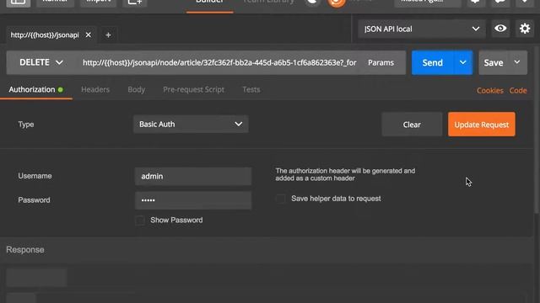Viewport: 540px width, 303px height.
Task: Click the Save button
Action: pos(494,62)
